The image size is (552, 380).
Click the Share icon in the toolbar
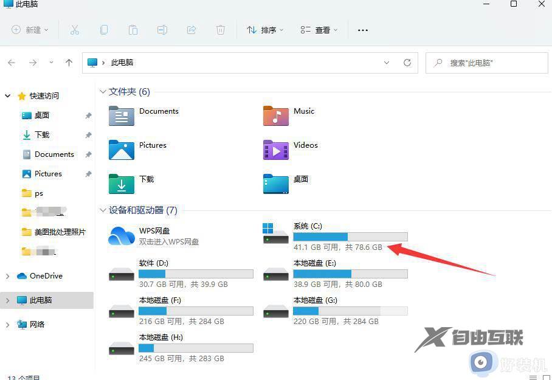191,30
